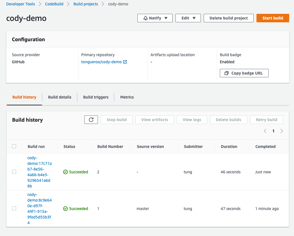Screen dimensions: 294x236
Task: Copy the build badge URL
Action: click(x=244, y=73)
